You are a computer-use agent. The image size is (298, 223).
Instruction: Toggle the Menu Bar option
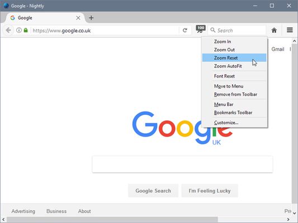coord(234,104)
